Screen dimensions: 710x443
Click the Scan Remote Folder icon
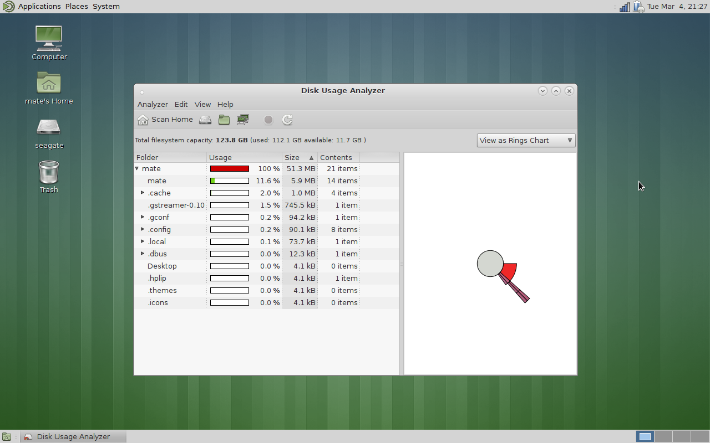tap(243, 120)
